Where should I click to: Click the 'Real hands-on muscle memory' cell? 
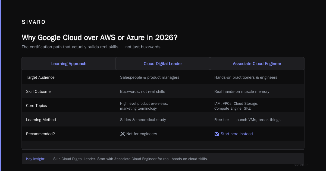coord(242,91)
